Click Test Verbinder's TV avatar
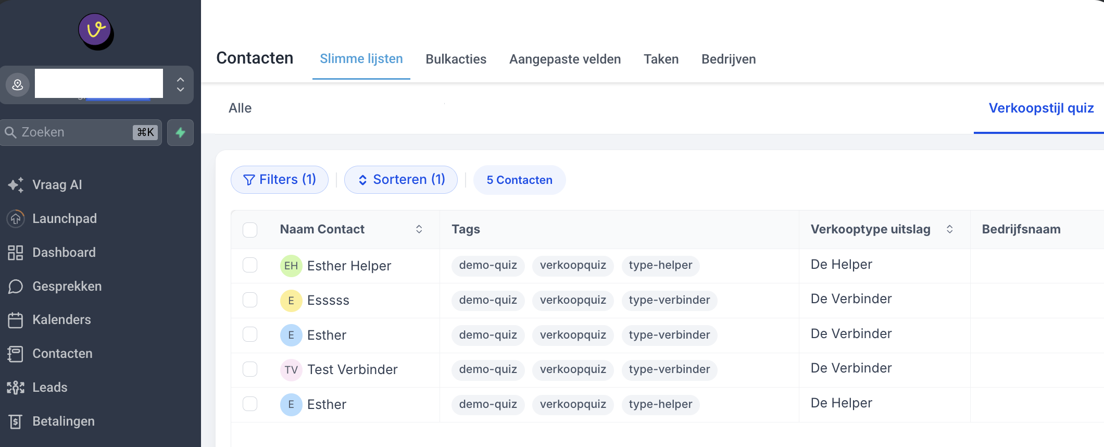Screen dimensions: 1104x447 pos(291,370)
